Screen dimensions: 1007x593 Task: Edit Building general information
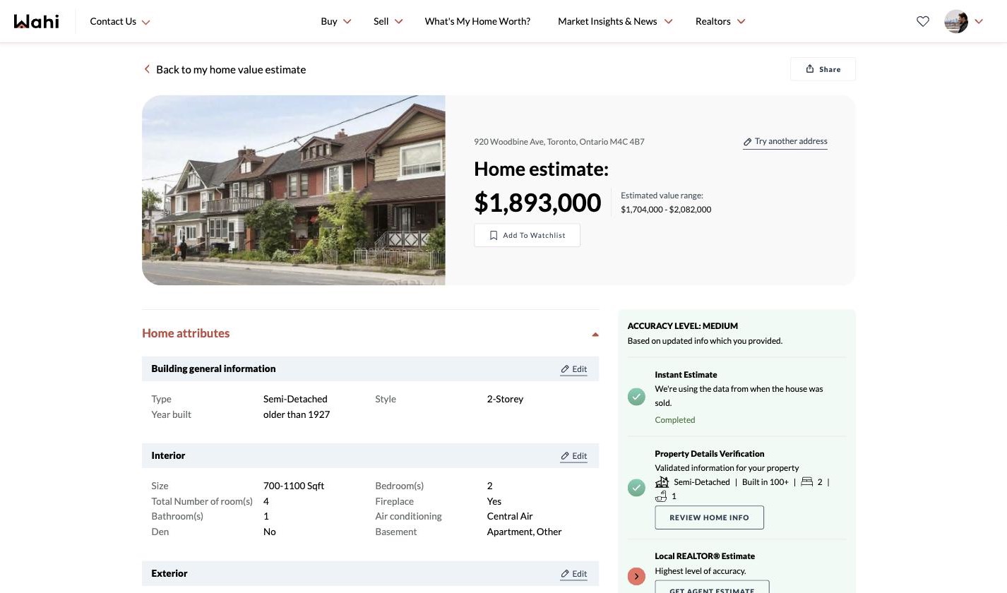pos(574,369)
